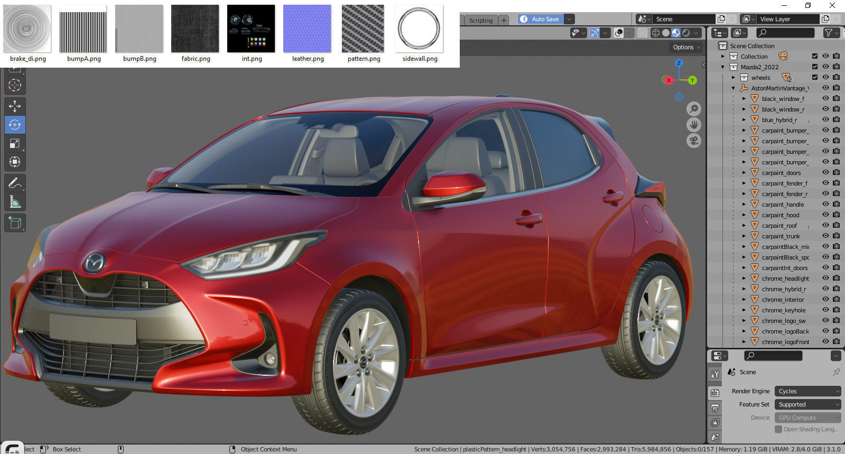Screen dimensions: 845x454
Task: Open the Render properties tab
Action: (x=715, y=393)
